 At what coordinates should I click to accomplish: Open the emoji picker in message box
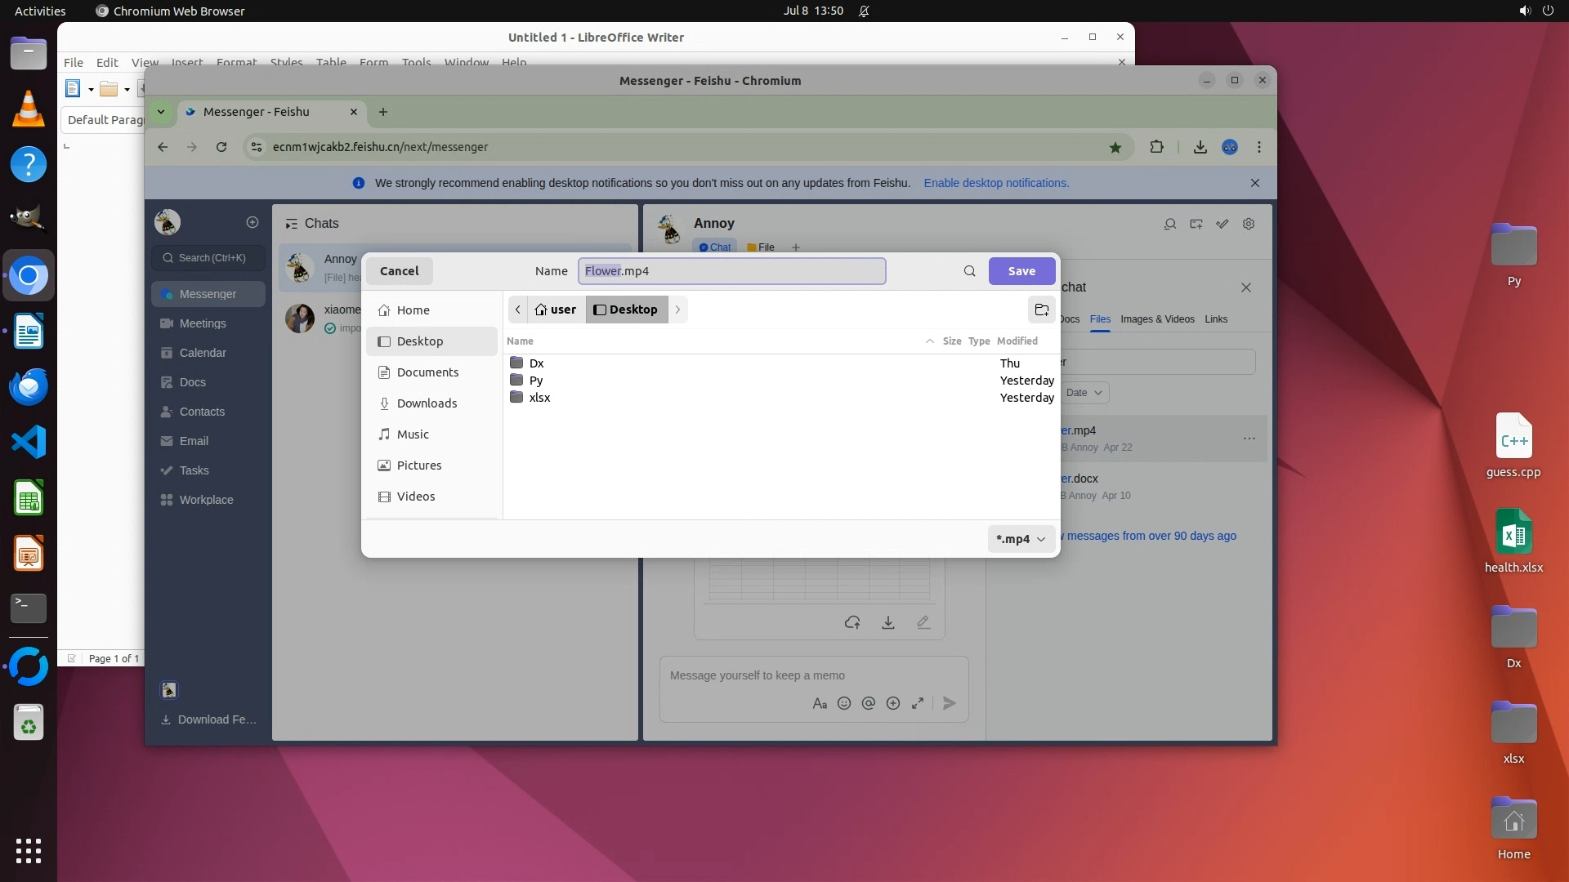[844, 703]
